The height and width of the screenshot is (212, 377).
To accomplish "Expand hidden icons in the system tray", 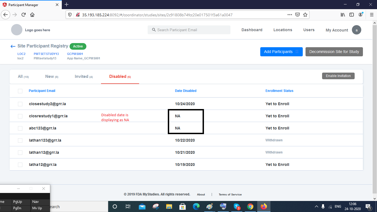I will coord(317,206).
